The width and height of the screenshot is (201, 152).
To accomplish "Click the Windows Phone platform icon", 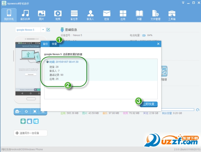I will 36,121.
